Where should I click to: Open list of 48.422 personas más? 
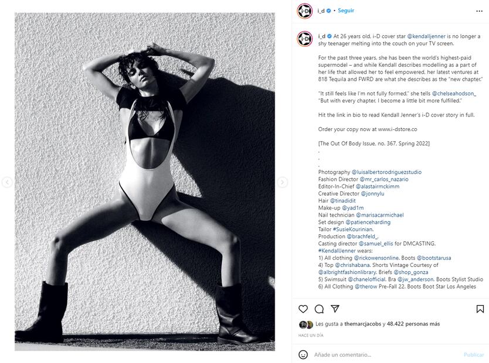tap(413, 324)
